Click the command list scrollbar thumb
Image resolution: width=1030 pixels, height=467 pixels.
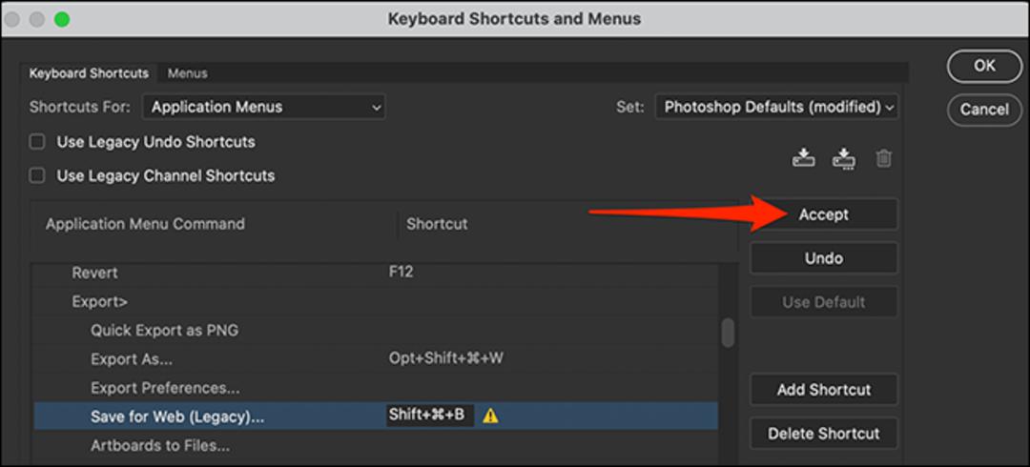pyautogui.click(x=728, y=333)
